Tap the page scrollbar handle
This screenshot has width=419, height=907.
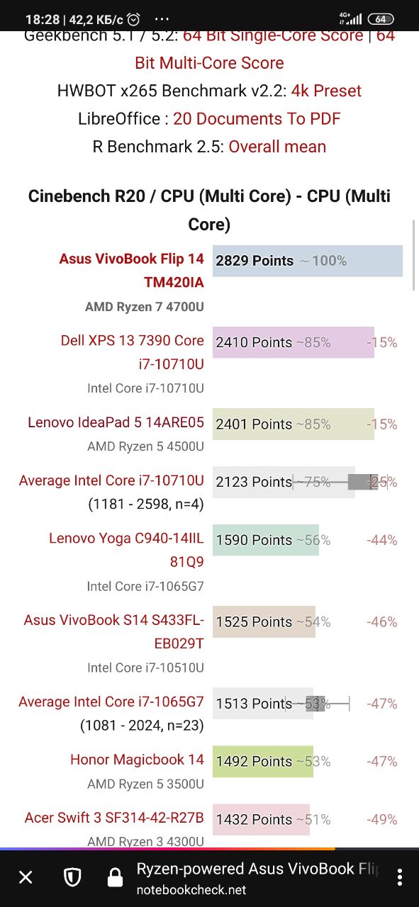pos(414,255)
